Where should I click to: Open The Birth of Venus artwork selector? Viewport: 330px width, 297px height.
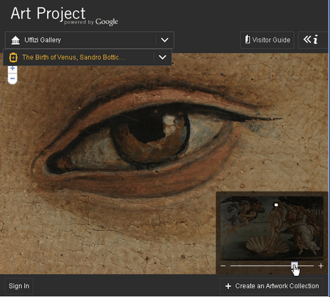87,57
